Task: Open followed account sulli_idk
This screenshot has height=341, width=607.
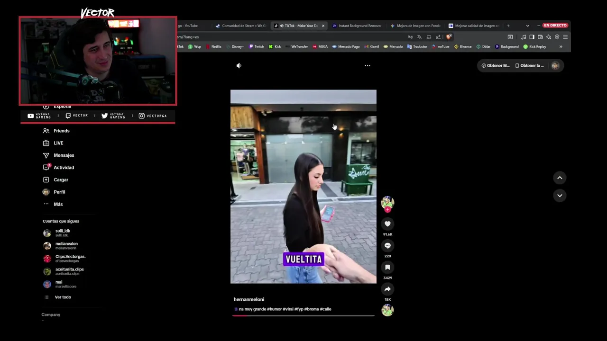Action: click(57, 233)
